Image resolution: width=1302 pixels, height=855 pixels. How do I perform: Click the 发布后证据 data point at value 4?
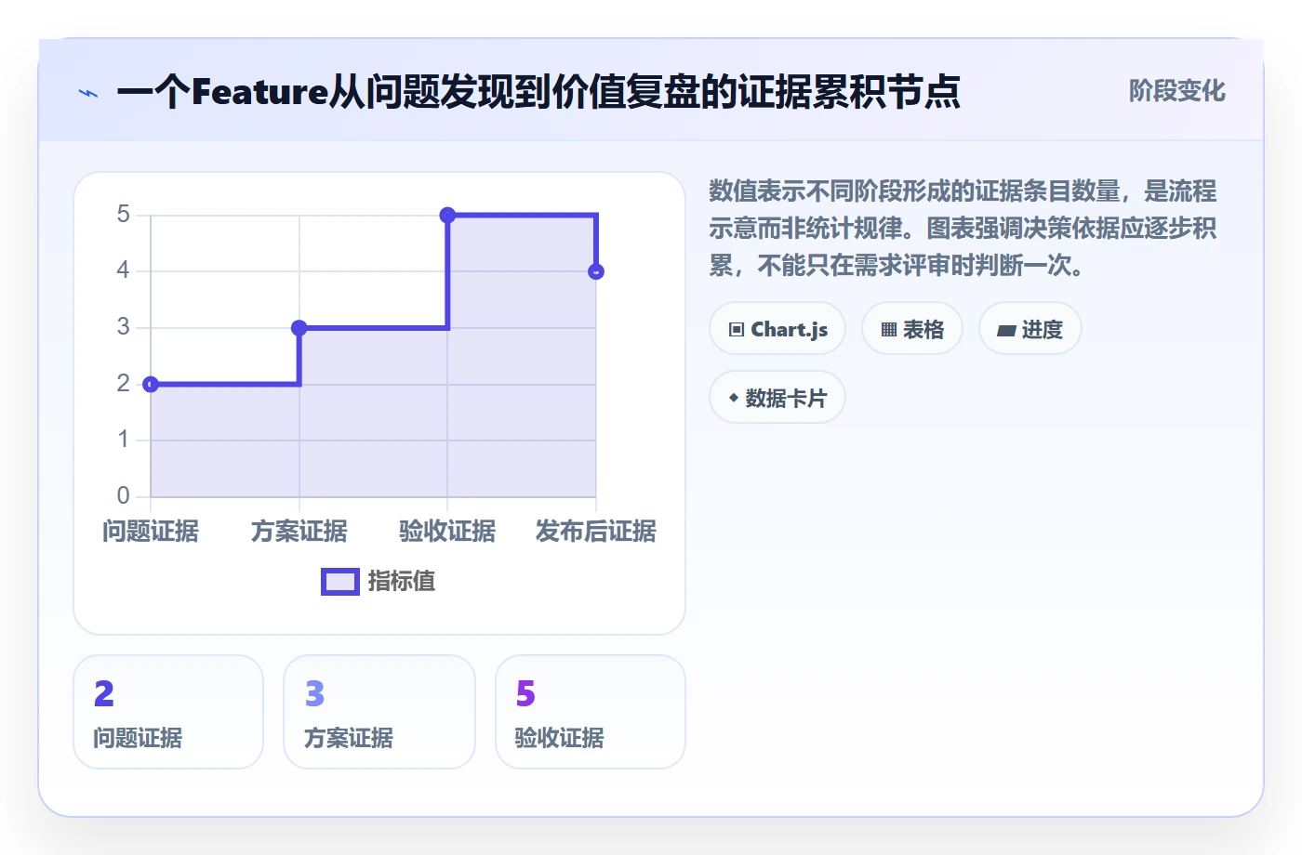[x=596, y=271]
